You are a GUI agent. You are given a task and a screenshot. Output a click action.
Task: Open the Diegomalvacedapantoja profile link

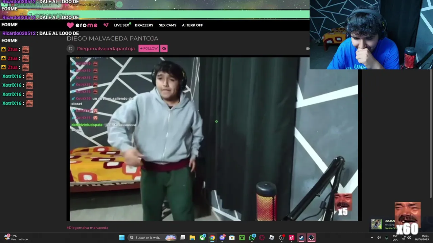(106, 49)
